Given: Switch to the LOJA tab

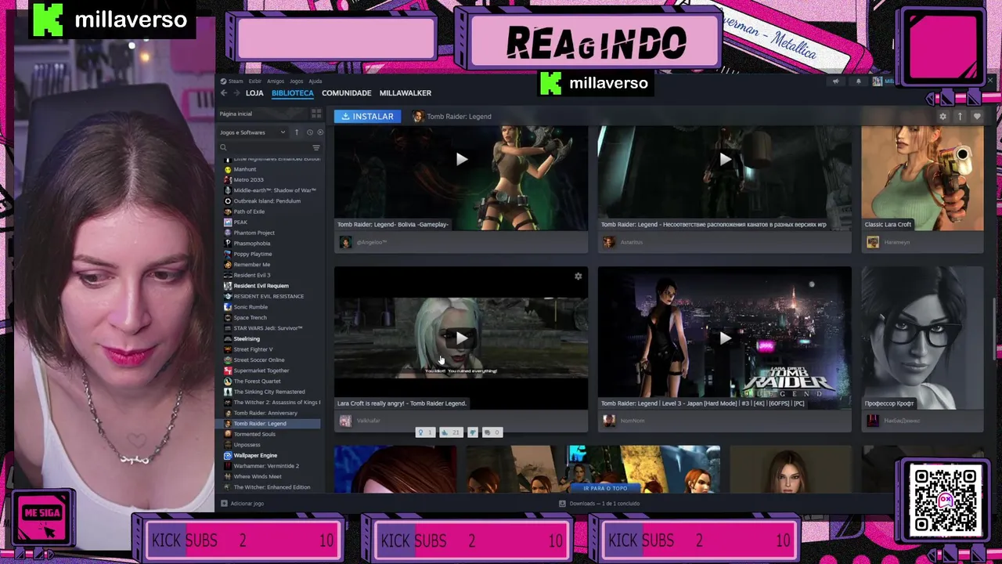Looking at the screenshot, I should (254, 92).
